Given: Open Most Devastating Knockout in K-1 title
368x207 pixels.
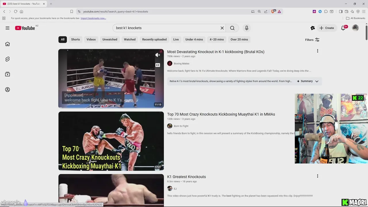Looking at the screenshot, I should 216,52.
